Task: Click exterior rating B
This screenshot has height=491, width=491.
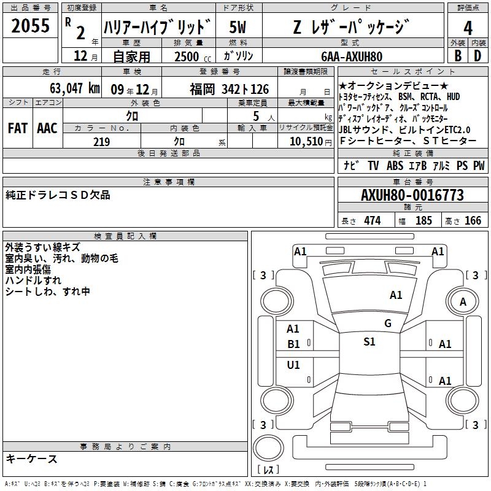Action: (458, 56)
